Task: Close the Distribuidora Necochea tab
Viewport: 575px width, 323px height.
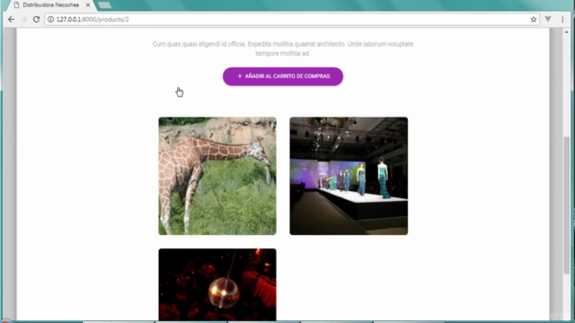Action: click(88, 5)
